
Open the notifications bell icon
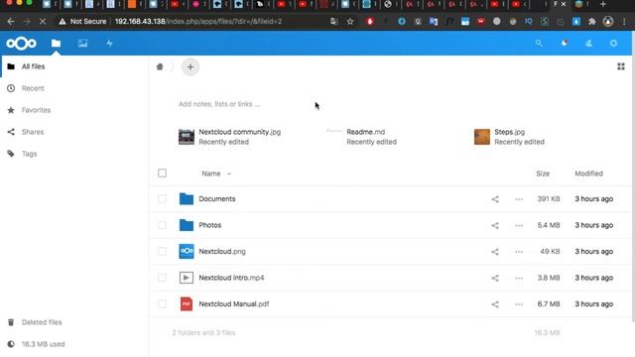tap(565, 43)
